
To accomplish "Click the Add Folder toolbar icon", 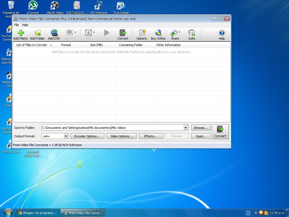I will click(x=37, y=35).
